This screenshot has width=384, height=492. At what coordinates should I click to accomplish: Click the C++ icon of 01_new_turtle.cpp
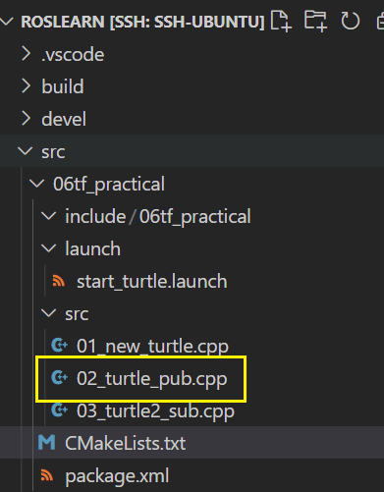click(59, 346)
